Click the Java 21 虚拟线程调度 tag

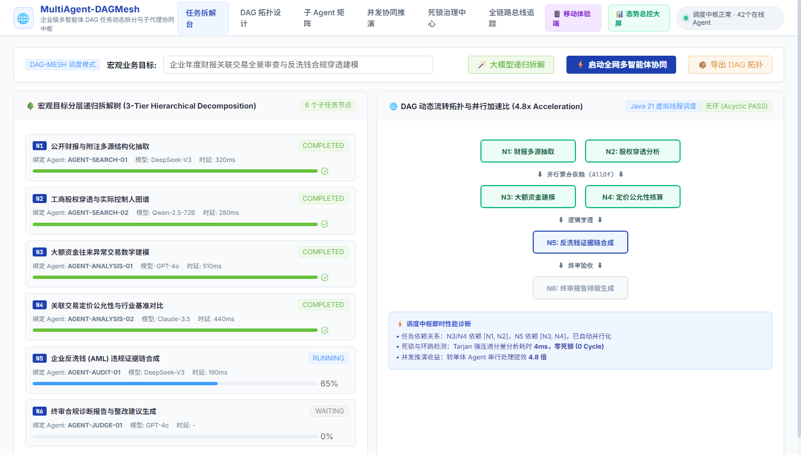[663, 106]
